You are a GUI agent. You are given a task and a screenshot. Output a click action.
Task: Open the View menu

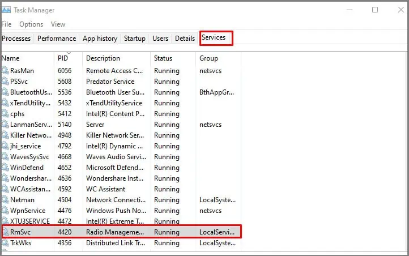tap(58, 24)
